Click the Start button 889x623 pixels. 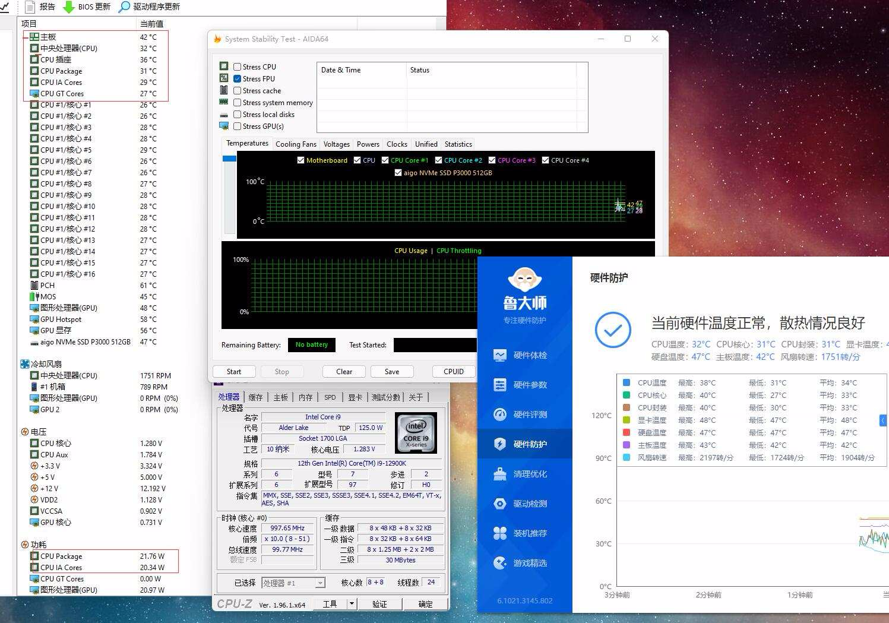(x=234, y=371)
